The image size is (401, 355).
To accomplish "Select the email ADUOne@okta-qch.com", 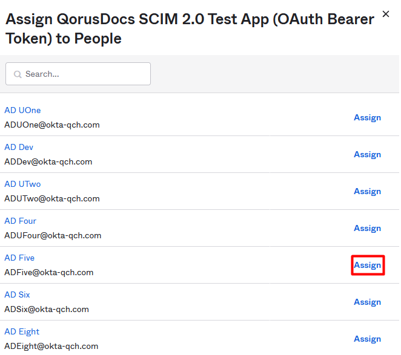I will click(52, 125).
